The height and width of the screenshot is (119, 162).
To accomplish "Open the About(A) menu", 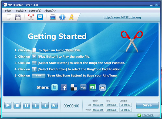I will (50, 10).
